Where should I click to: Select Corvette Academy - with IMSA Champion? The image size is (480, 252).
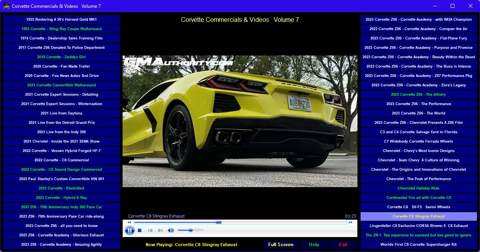click(419, 20)
